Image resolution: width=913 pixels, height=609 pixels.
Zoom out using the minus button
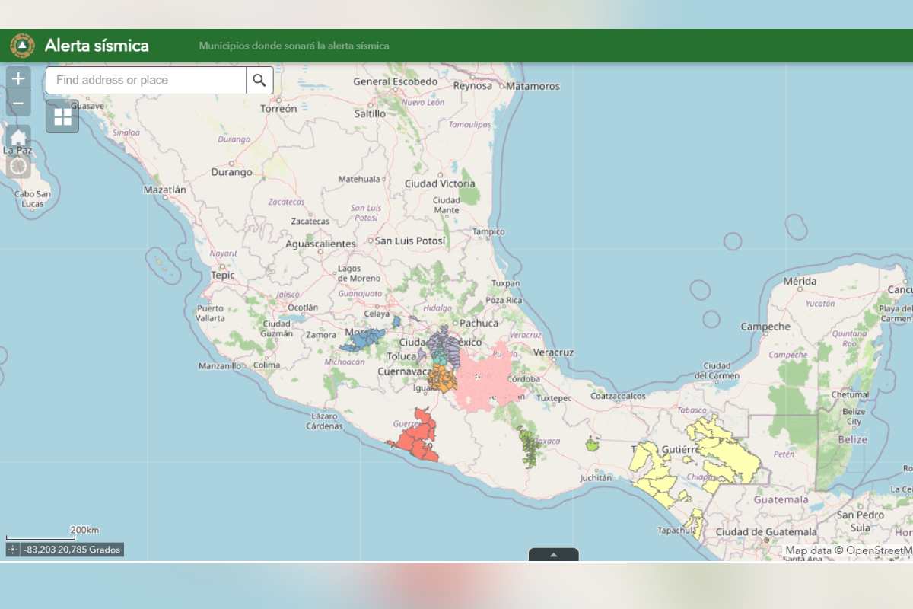pyautogui.click(x=17, y=102)
